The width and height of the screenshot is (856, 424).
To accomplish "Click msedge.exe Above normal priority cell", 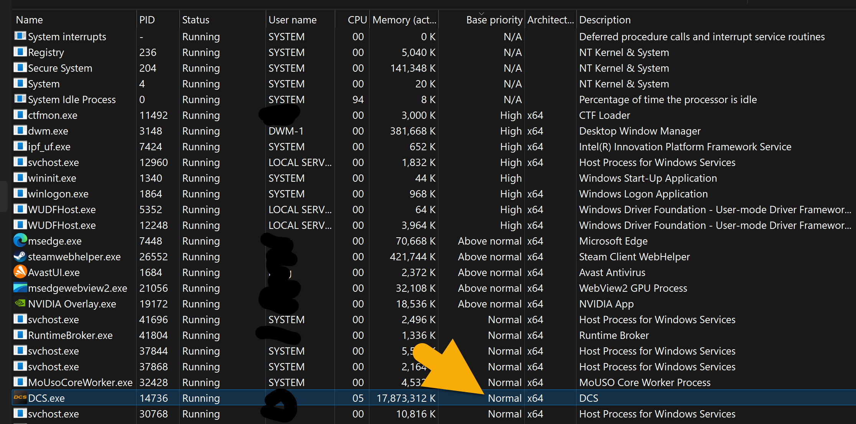I will (490, 241).
